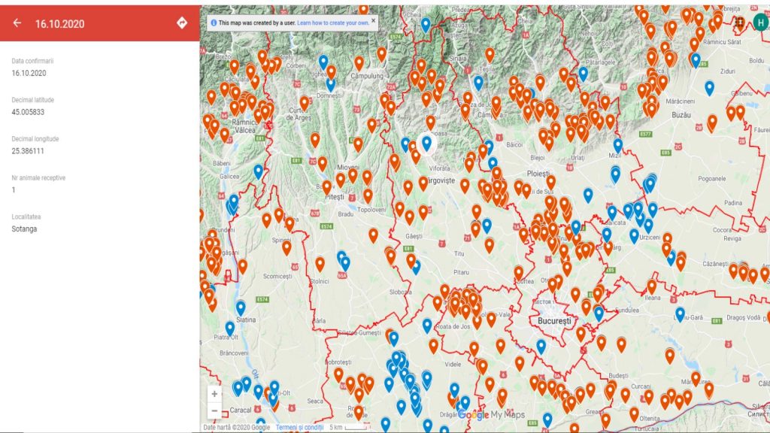Select the blue marker beside Mizil
770x433 pixels.
coord(618,145)
